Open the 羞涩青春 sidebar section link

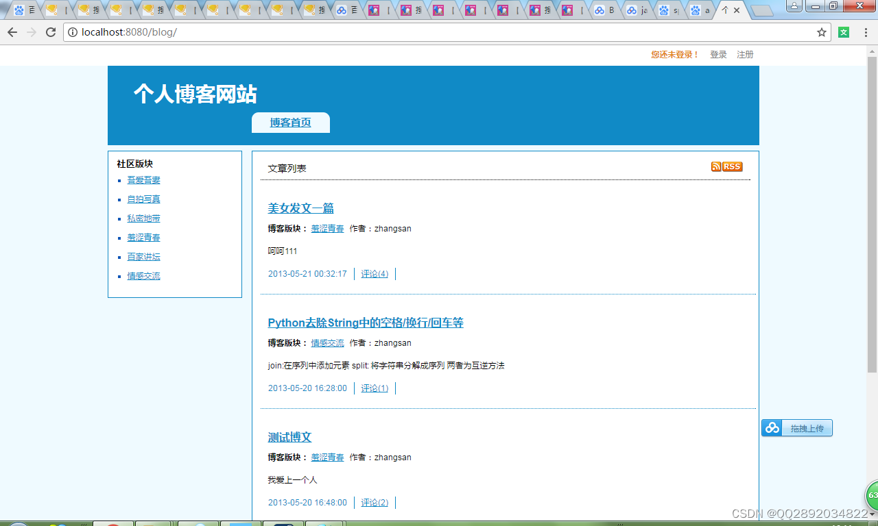(143, 238)
